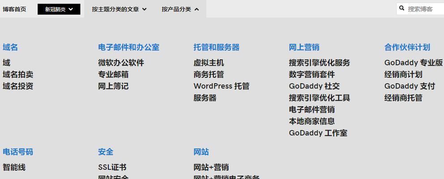Open 搜索引擎优化工具 link
444x179 pixels.
click(320, 98)
